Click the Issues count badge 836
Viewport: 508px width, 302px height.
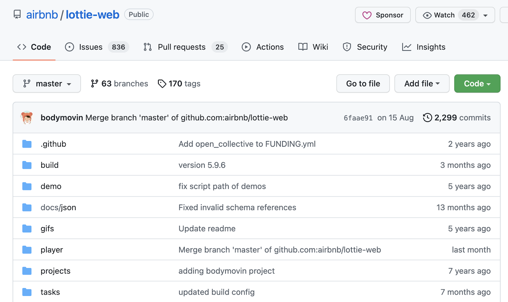[118, 47]
